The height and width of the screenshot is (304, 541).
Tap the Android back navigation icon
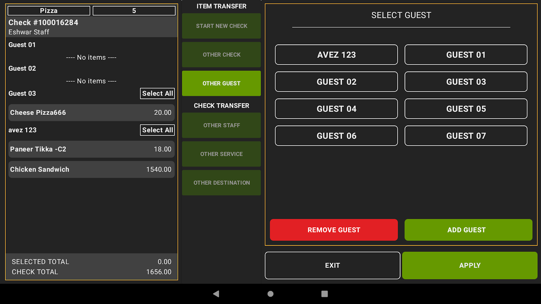coord(216,294)
